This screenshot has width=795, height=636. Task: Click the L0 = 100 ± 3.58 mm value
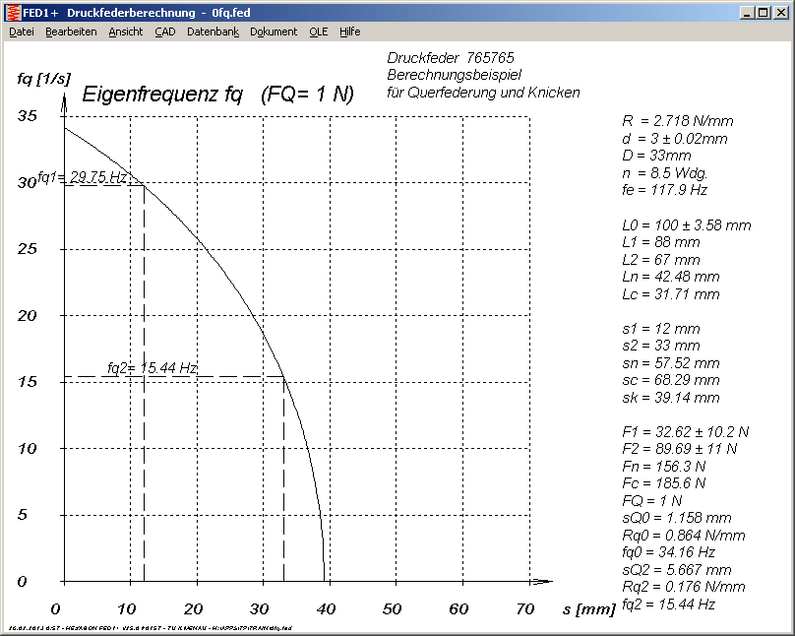coord(687,224)
